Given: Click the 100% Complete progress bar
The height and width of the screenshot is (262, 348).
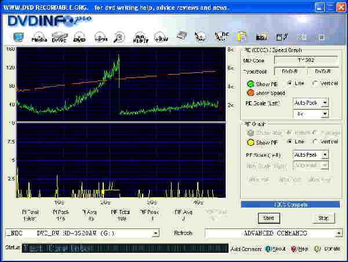Looking at the screenshot, I should (291, 205).
